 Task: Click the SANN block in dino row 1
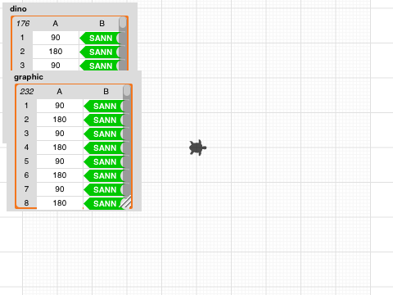[x=100, y=38]
